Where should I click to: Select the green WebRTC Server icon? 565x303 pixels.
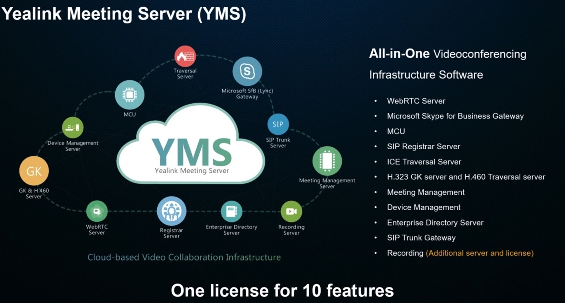pyautogui.click(x=97, y=211)
